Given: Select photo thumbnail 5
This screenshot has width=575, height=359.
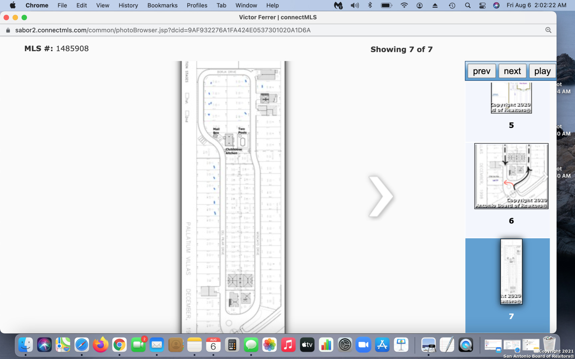Looking at the screenshot, I should tap(511, 98).
